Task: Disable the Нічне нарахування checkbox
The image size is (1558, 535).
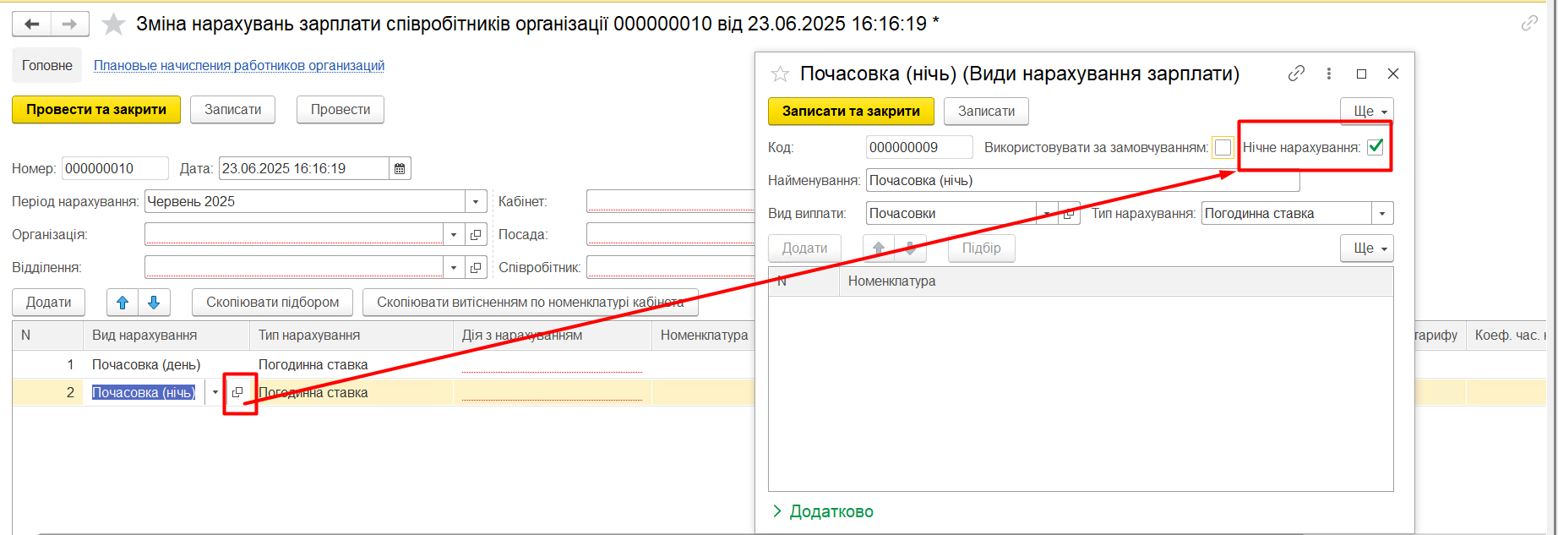Action: [1376, 147]
